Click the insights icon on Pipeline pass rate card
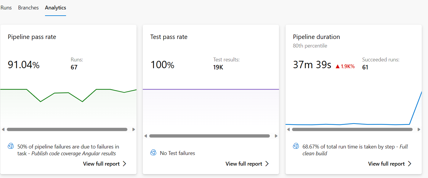The image size is (428, 178). point(11,146)
